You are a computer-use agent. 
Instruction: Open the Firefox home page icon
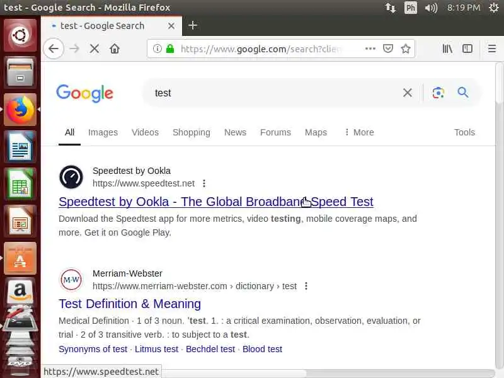115,49
